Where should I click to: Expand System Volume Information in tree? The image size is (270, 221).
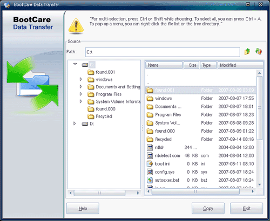pyautogui.click(x=81, y=101)
